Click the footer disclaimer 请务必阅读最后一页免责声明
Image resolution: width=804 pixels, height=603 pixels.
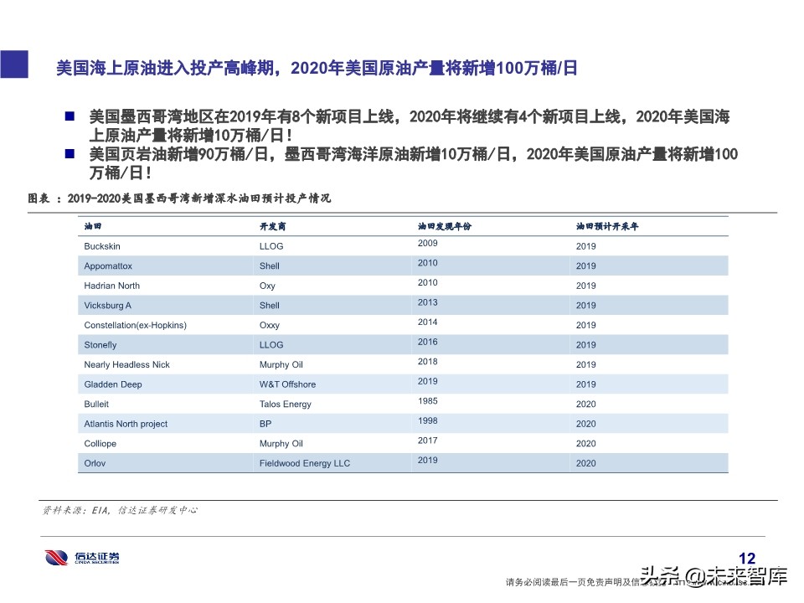[585, 583]
